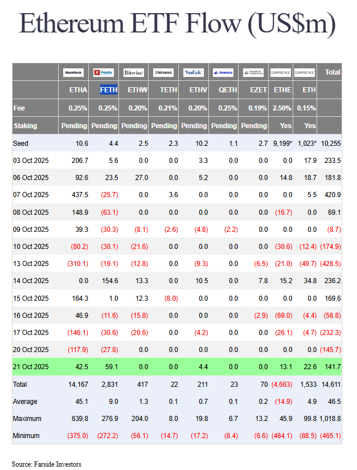Click the Fee row label
357x470 pixels.
tap(19, 108)
